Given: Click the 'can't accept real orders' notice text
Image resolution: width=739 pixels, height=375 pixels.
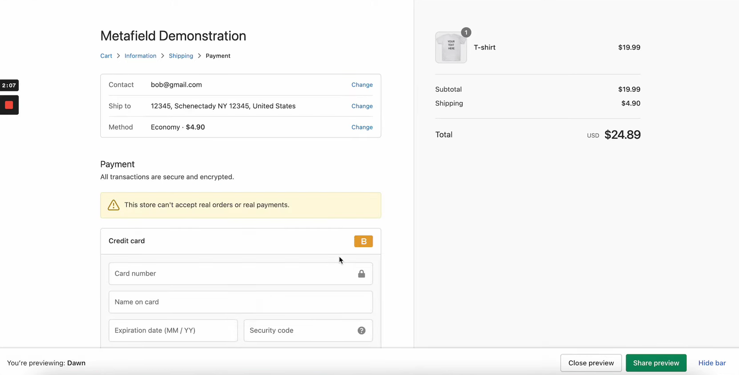Looking at the screenshot, I should [207, 205].
